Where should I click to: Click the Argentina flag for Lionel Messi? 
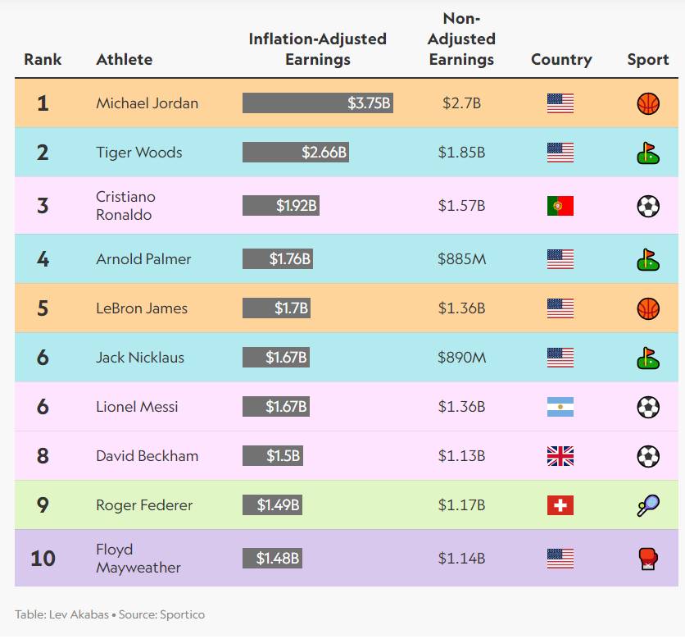[560, 407]
